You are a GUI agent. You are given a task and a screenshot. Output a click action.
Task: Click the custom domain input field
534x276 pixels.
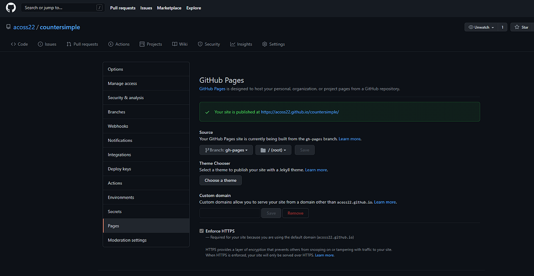[x=230, y=213]
